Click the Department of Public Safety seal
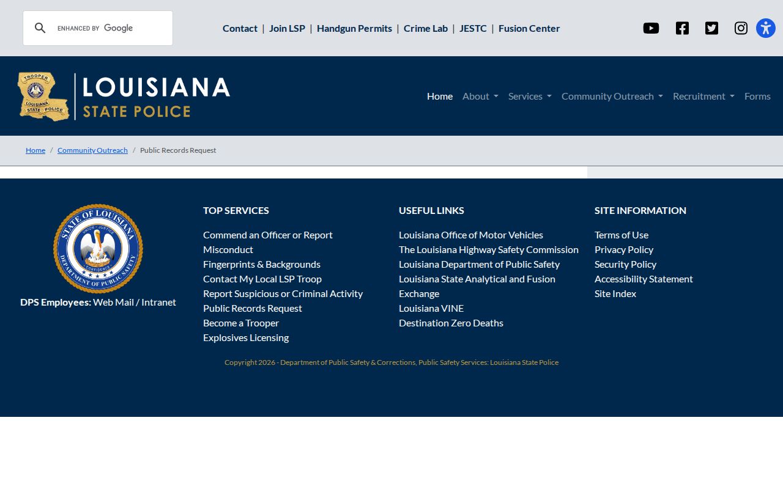 [98, 249]
